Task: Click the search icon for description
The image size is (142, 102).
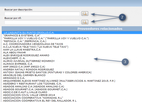Action: tap(85, 14)
